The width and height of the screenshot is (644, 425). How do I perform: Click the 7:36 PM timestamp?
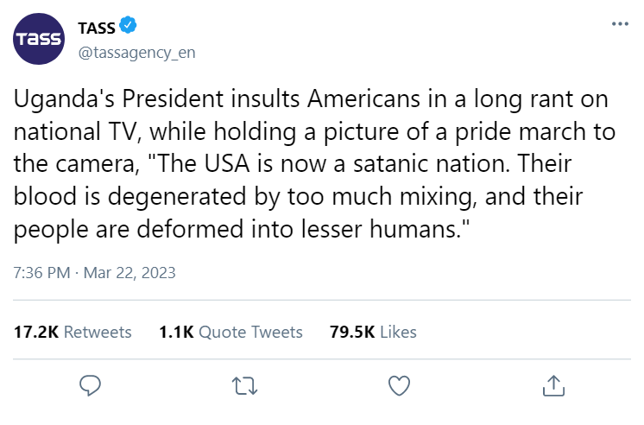point(42,273)
